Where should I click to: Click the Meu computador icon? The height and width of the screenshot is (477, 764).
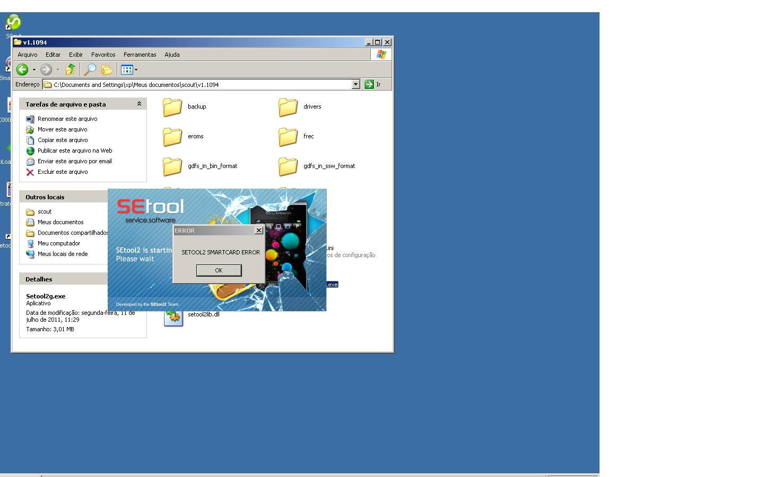click(x=30, y=243)
